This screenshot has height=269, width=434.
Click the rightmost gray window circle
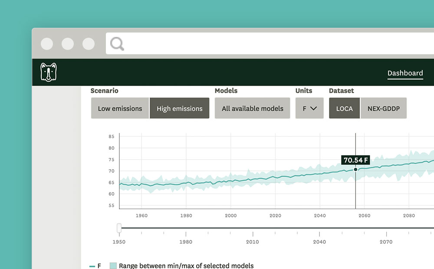(x=89, y=44)
